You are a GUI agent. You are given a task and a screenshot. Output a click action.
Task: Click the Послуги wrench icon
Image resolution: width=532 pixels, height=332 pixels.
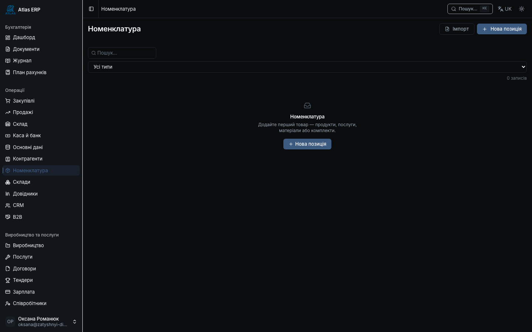click(8, 257)
